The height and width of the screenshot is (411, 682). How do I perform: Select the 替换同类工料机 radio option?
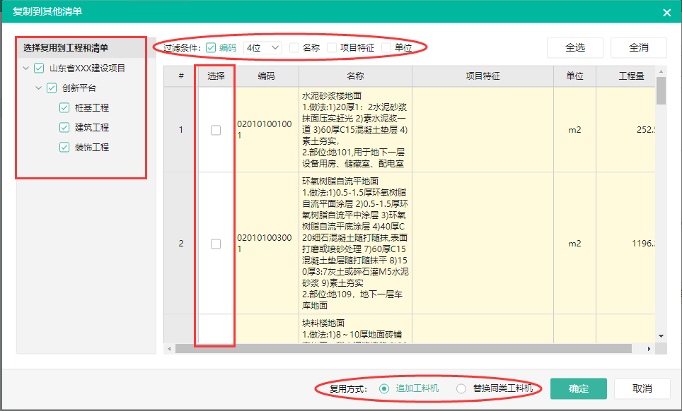(x=461, y=389)
